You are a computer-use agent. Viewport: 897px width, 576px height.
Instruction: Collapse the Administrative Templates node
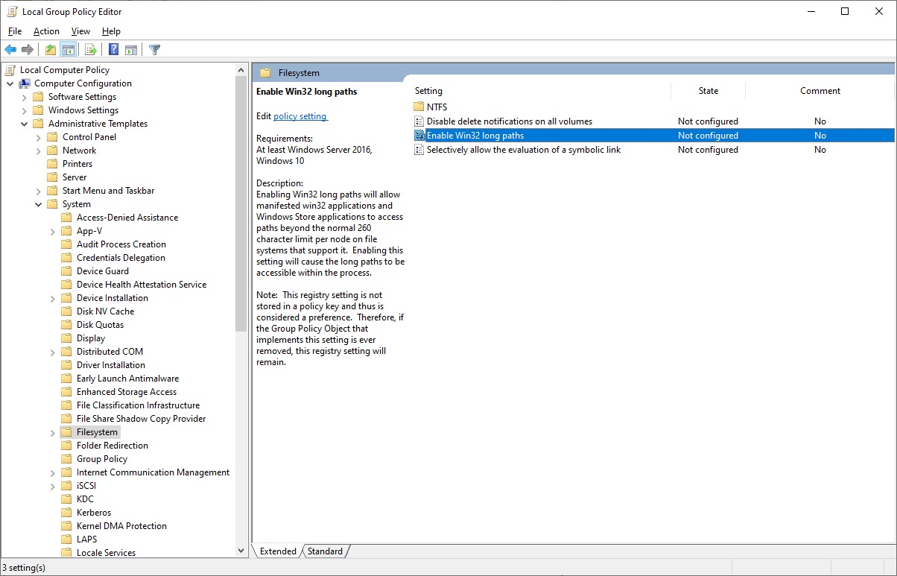click(25, 124)
